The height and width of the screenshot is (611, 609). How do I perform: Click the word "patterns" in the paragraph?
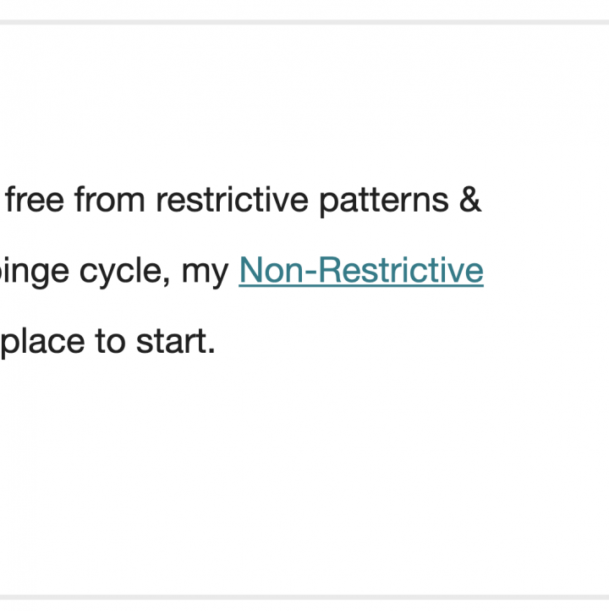[384, 201]
